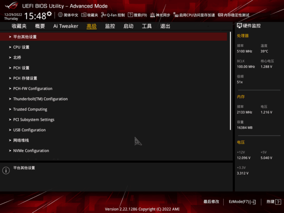Screen dimensions: 284x213
Task: Click the 硬件监控 monitor icon
Action: coord(240,26)
